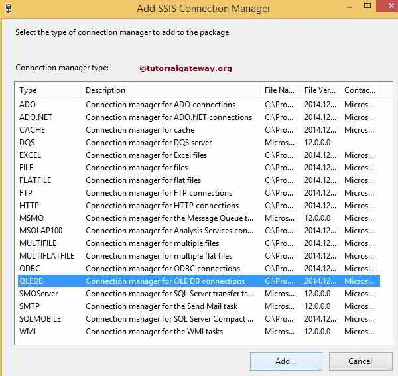Select the HTTP connections row
398x376 pixels.
(199, 206)
